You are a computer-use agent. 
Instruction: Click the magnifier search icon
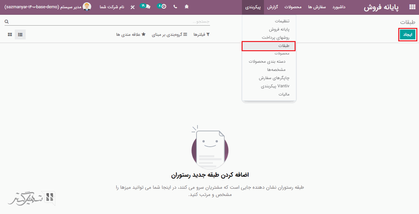7,22
